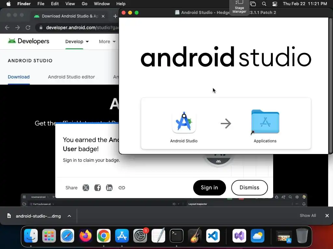Open the App Store dock icon
The image size is (333, 249).
(122, 236)
